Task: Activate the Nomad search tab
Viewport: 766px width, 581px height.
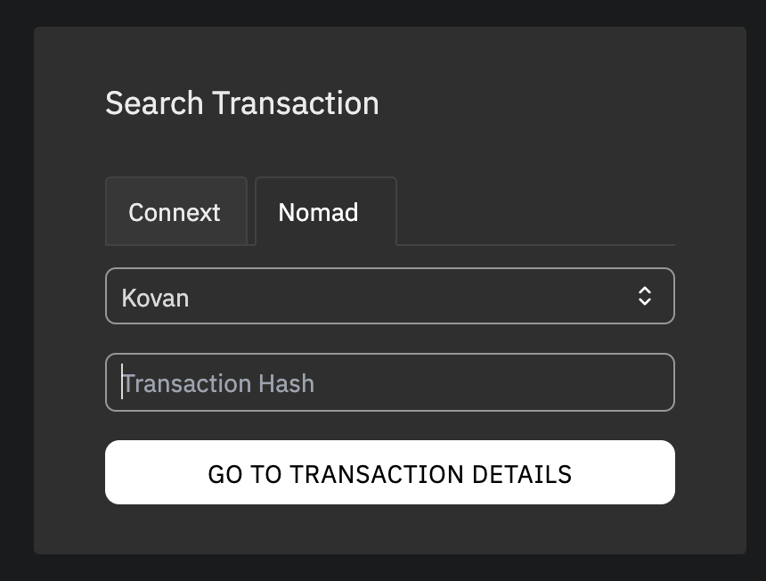Action: coord(319,212)
